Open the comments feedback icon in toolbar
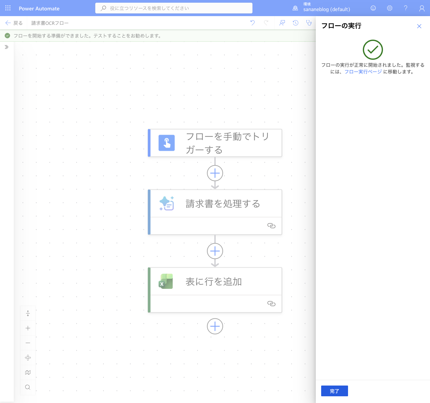The image size is (430, 403). tap(282, 23)
